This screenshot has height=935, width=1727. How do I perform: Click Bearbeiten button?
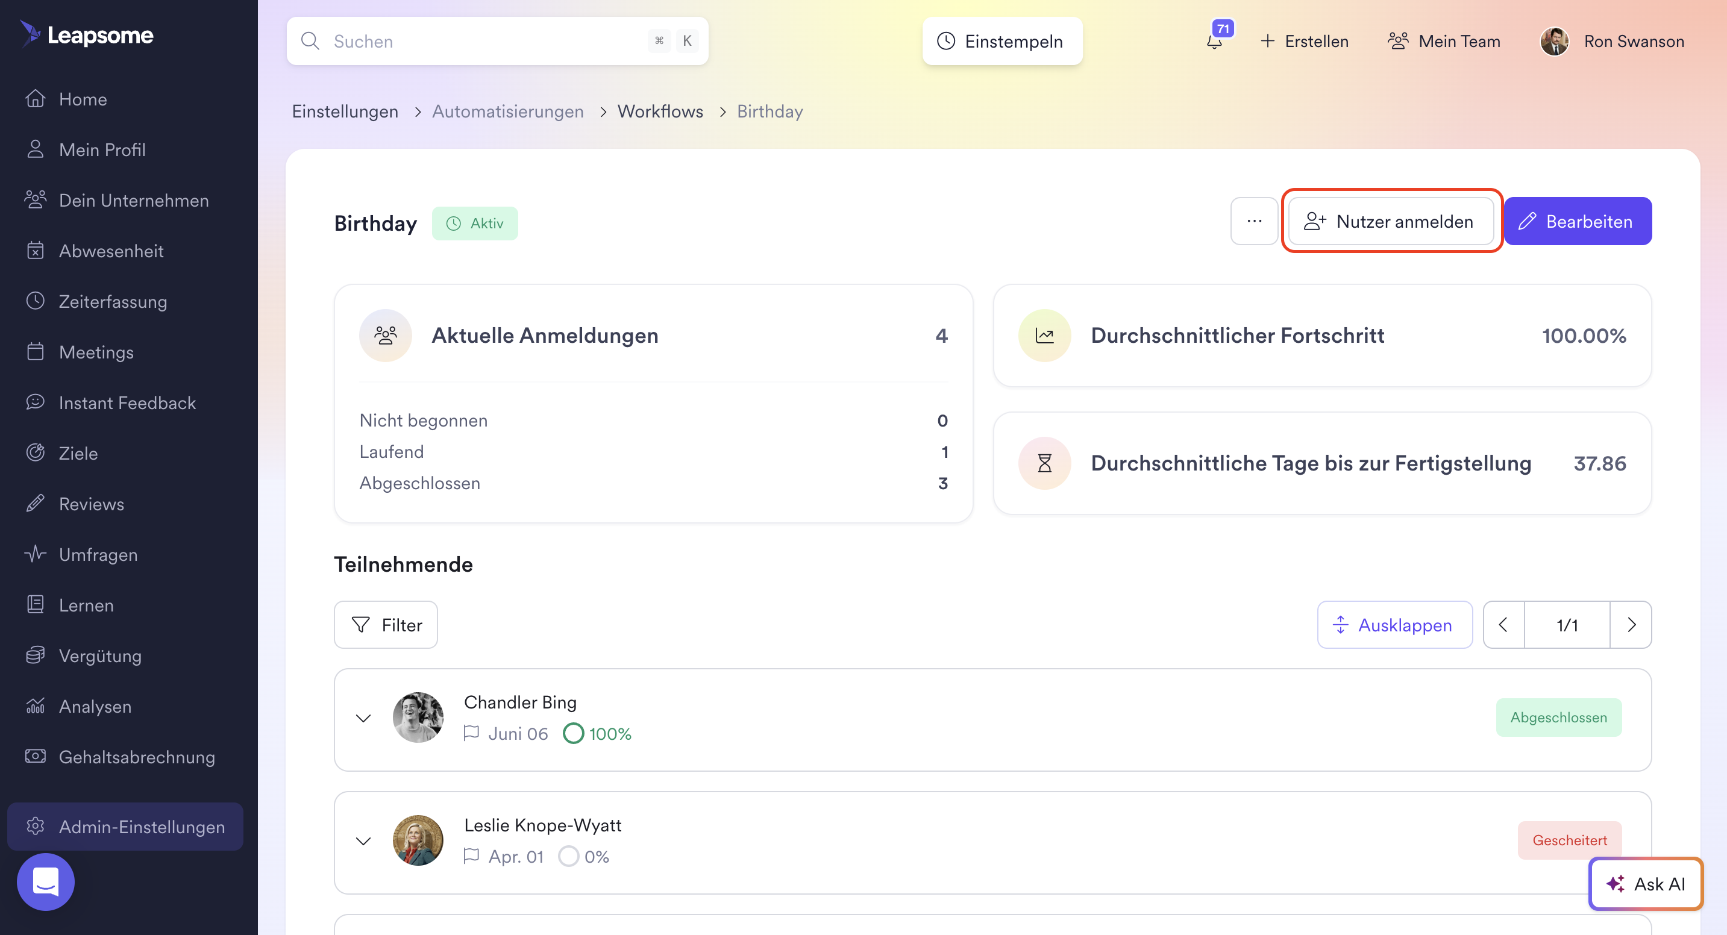point(1577,221)
